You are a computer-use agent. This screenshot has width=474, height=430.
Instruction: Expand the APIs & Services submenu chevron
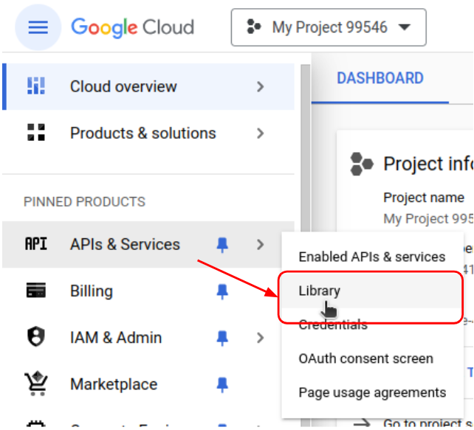pos(260,244)
